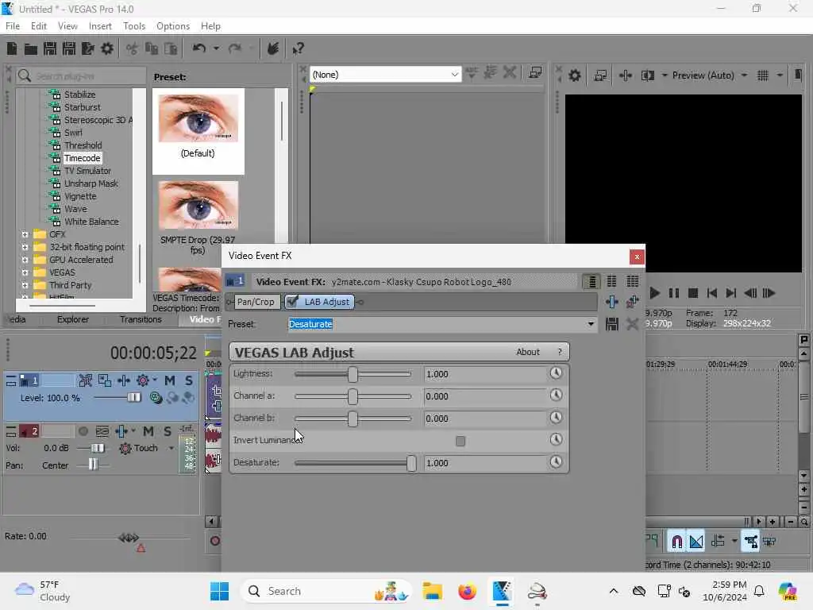The height and width of the screenshot is (610, 813).
Task: Switch to the Transitions tab
Action: [x=141, y=319]
